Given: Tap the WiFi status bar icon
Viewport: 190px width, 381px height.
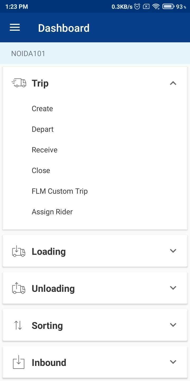Looking at the screenshot, I should pos(156,6).
